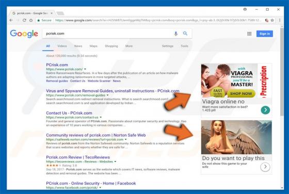Viewport: 289px width, 194px height.
Task: Switch to the Maps tab
Action: 93,46
